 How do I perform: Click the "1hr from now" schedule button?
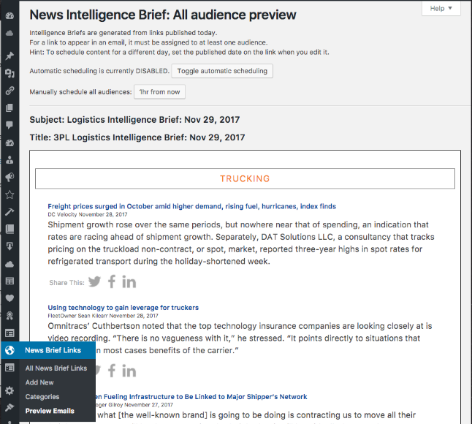click(159, 92)
